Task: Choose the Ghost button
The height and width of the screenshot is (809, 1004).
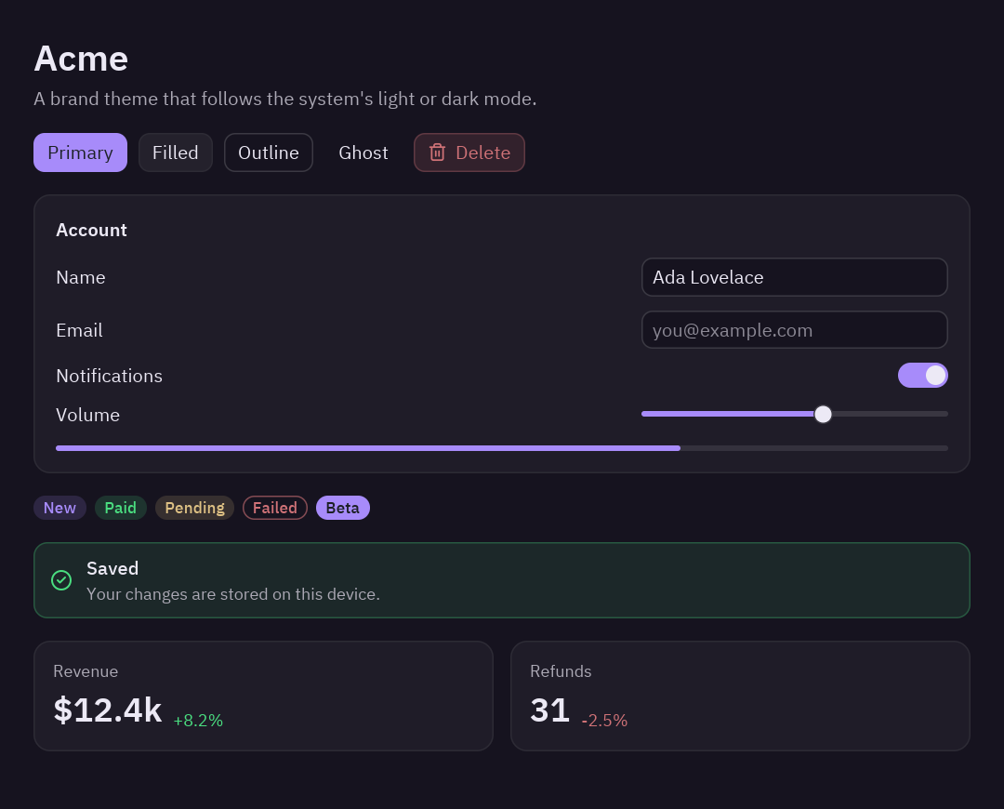Action: [x=363, y=153]
